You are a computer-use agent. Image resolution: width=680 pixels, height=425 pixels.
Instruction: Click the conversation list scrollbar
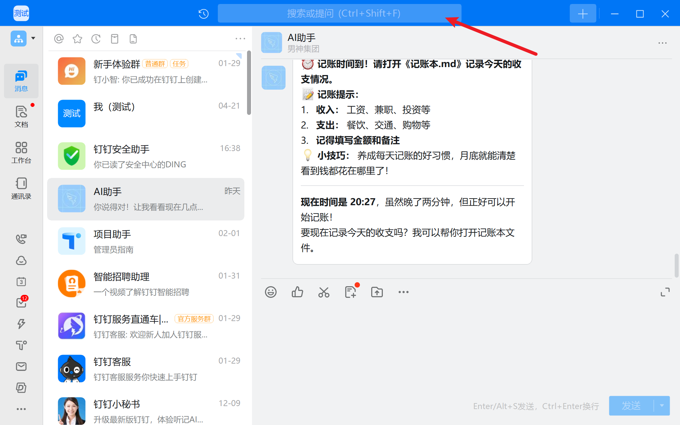pos(249,83)
